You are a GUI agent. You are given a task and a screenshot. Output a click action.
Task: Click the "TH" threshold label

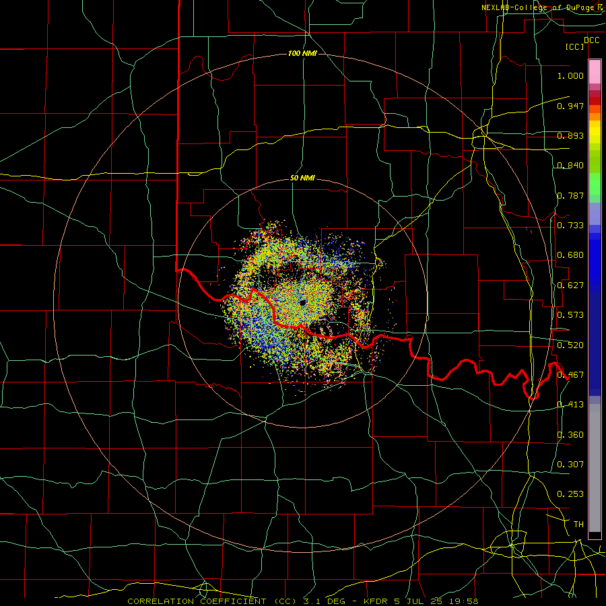coord(578,525)
